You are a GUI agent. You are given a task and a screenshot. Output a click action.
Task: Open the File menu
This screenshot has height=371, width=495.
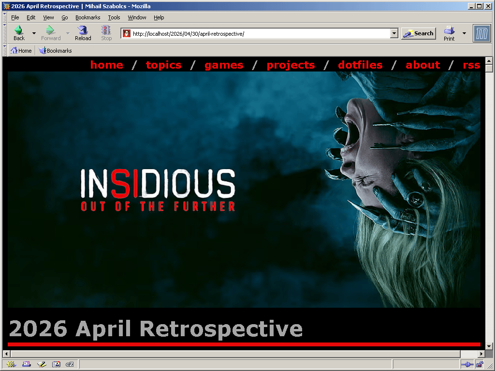point(15,17)
